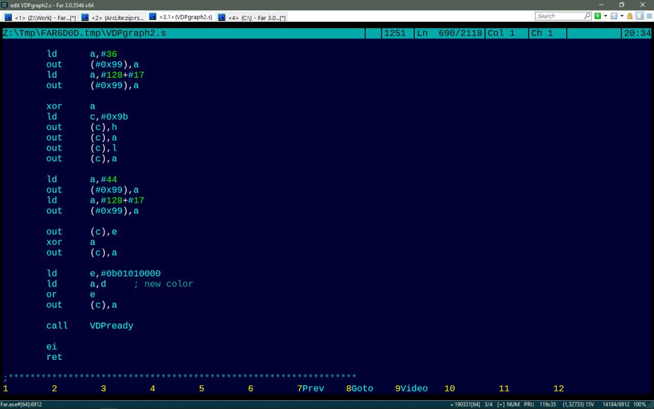Toggle the NUM lock indicator in status bar
This screenshot has width=654, height=409.
[514, 404]
